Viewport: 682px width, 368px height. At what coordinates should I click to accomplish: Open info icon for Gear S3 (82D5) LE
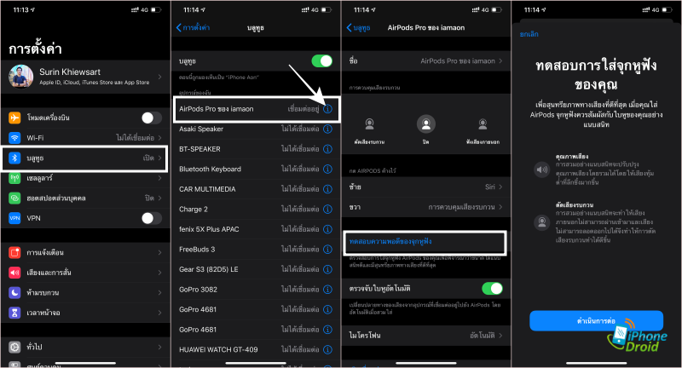[x=328, y=269]
